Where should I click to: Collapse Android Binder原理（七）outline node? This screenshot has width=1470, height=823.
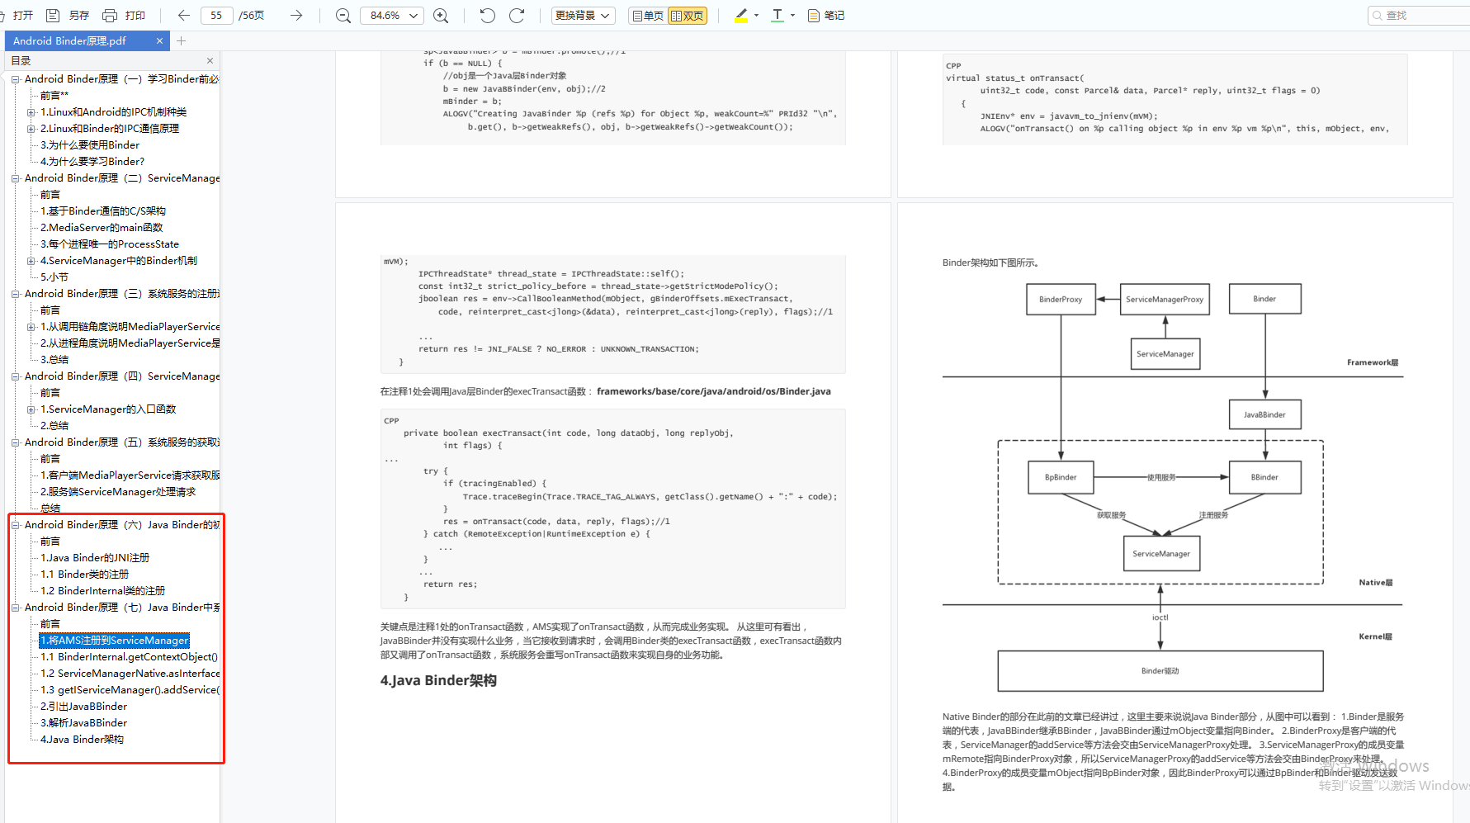click(x=16, y=608)
